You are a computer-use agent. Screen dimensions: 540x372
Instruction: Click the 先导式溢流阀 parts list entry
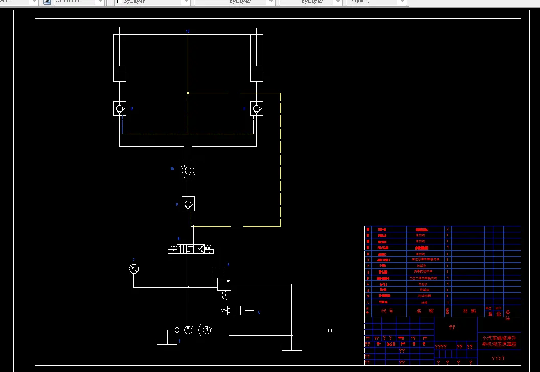[423, 271]
